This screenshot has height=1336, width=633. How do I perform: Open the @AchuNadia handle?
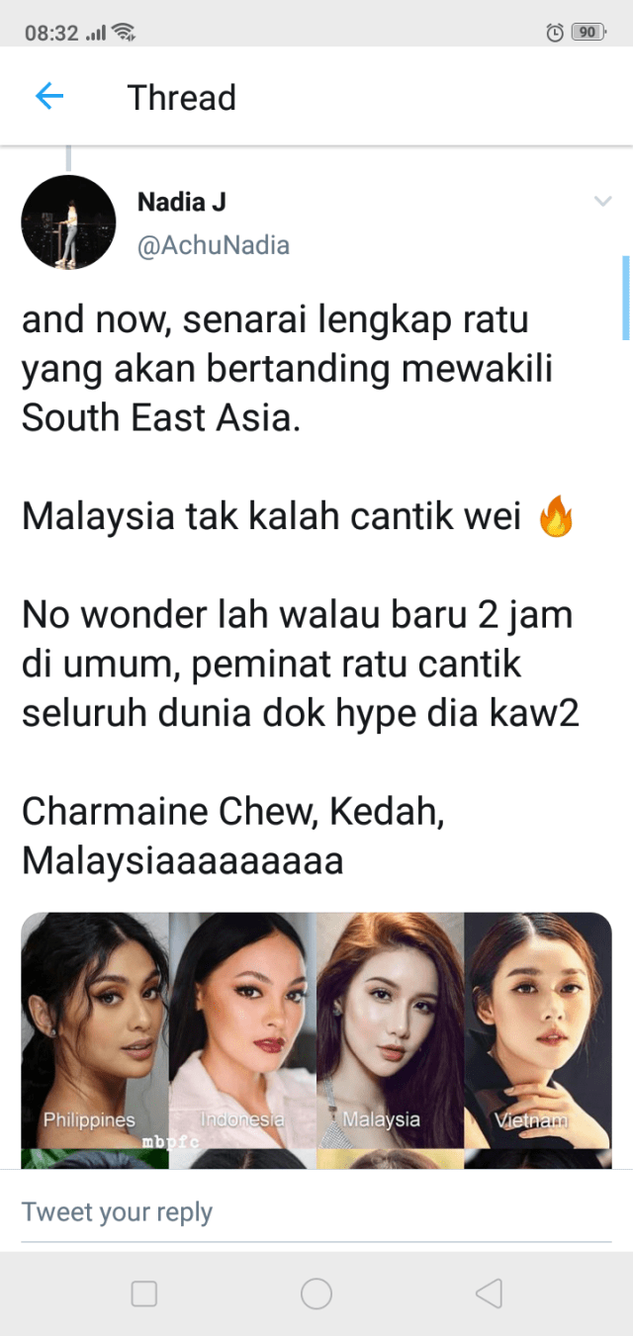click(214, 245)
